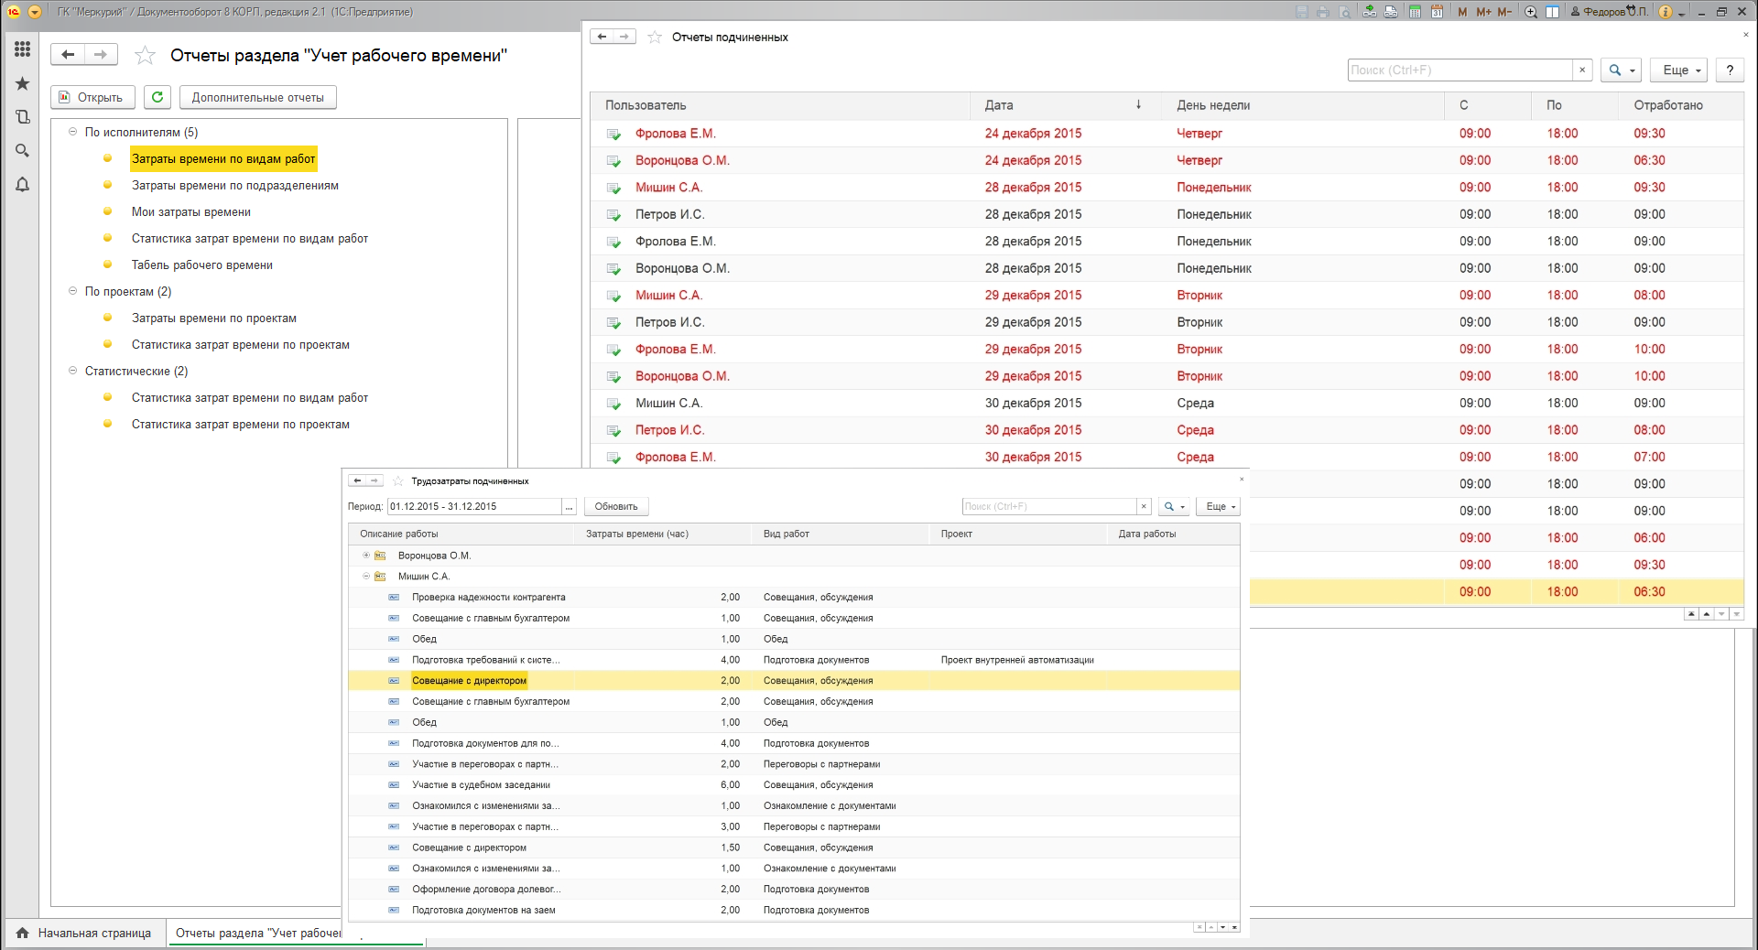Screen dimensions: 1758x950
Task: Click the green refresh icon button
Action: point(157,97)
